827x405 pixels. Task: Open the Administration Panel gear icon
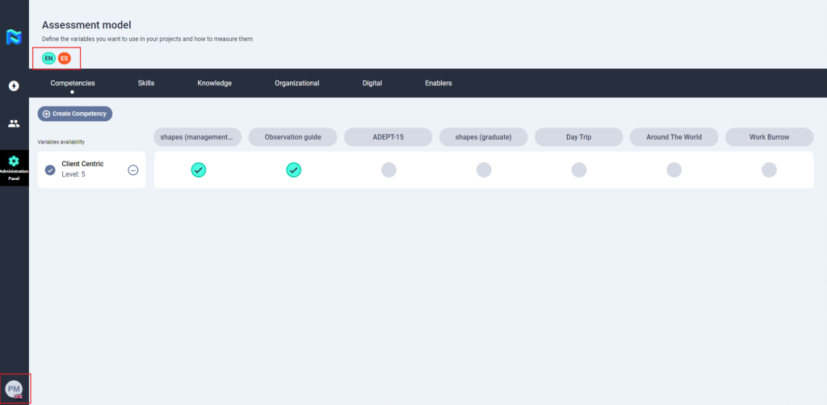point(14,161)
